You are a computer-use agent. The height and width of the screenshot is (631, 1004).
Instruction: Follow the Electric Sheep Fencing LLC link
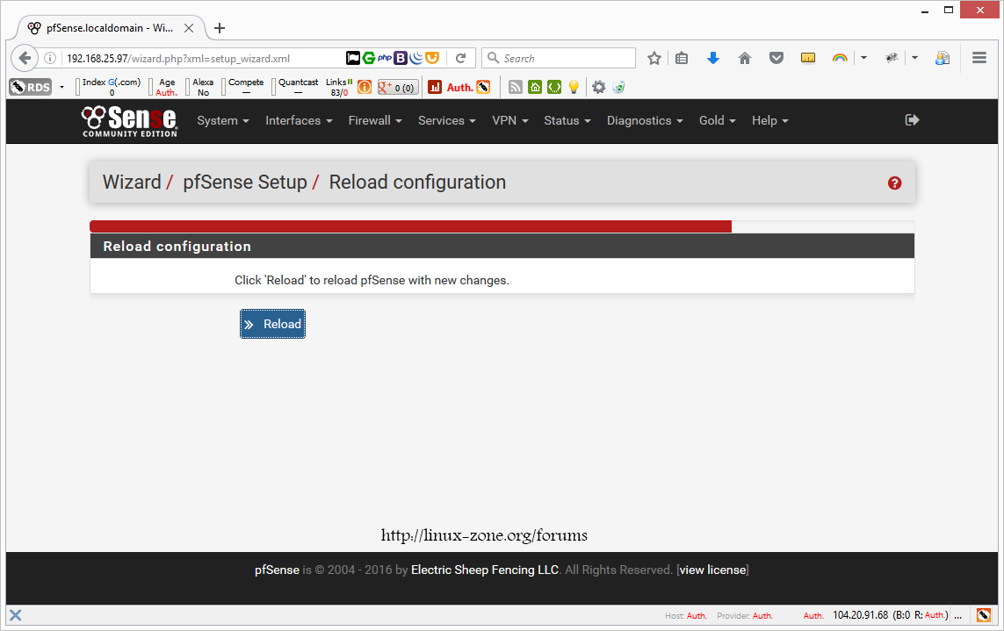pyautogui.click(x=484, y=570)
